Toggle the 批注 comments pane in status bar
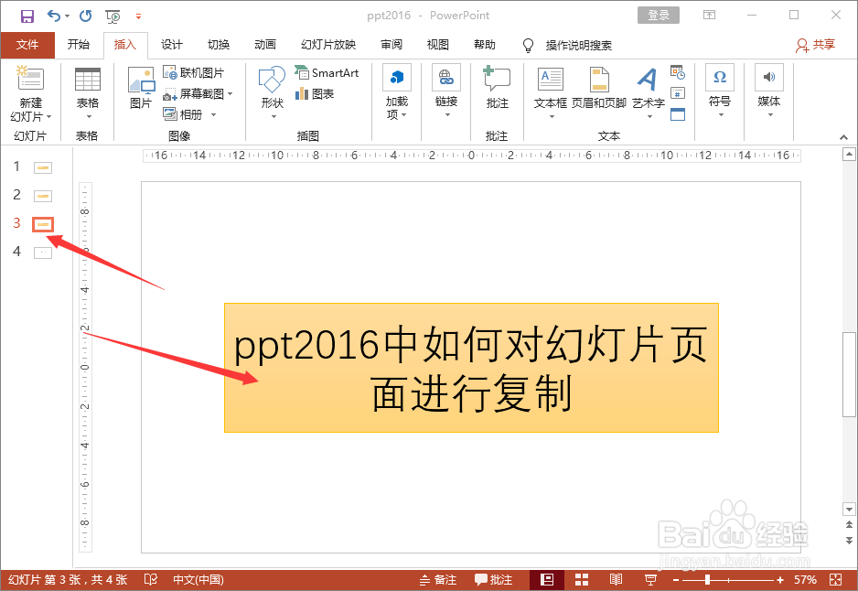 tap(493, 579)
